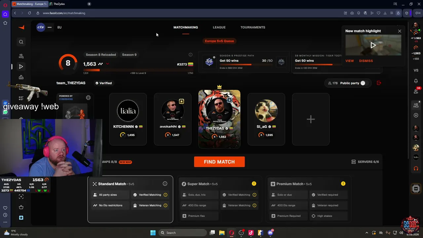This screenshot has width=423, height=238.
Task: Open the anti-cheat chip icon bottom right
Action: (x=416, y=189)
